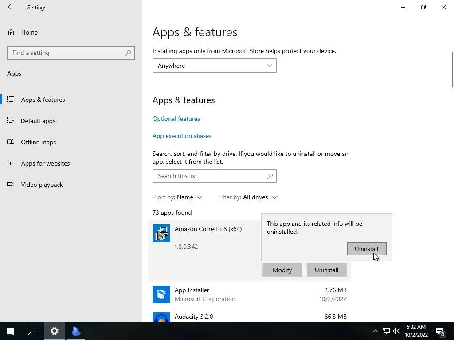Click the Offline maps sidebar icon
This screenshot has height=340, width=454.
(x=11, y=142)
